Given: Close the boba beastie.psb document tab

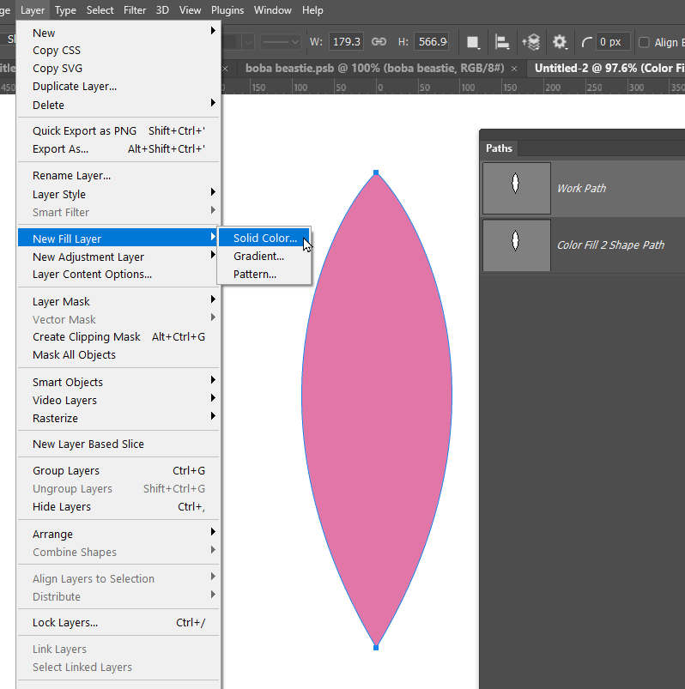Looking at the screenshot, I should coord(514,69).
